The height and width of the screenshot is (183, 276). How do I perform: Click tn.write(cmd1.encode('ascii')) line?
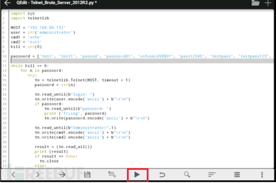coord(82,132)
